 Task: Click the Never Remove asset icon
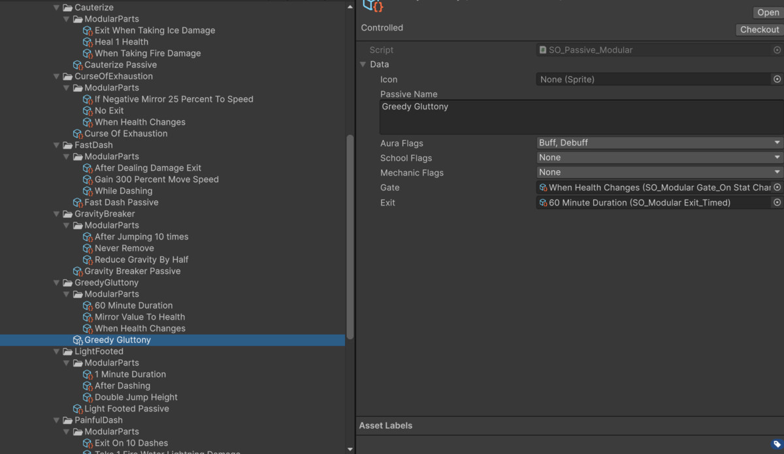coord(88,249)
